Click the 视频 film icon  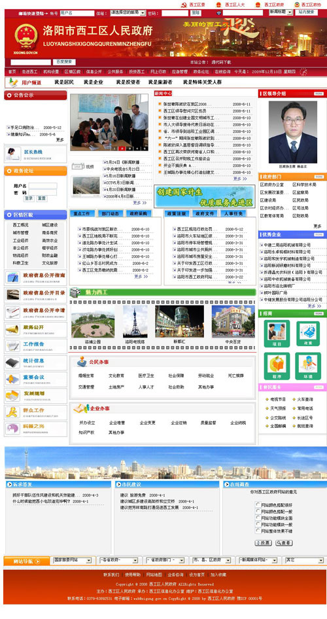(x=78, y=167)
